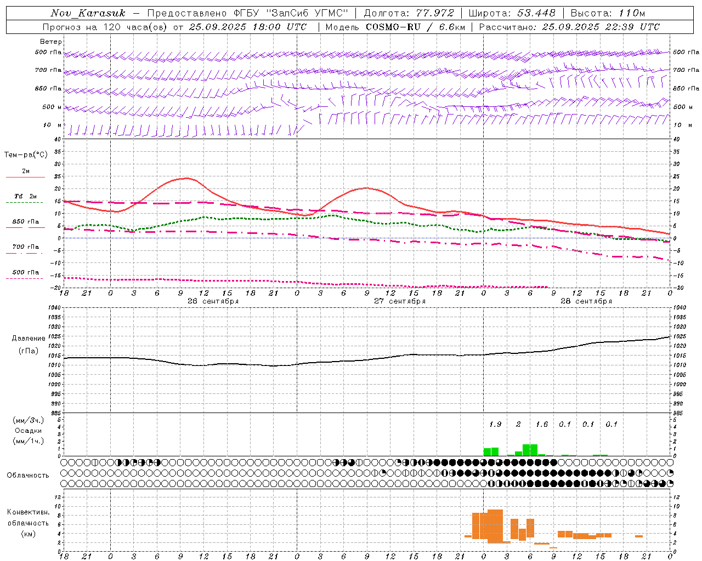Click the '(км)' convective cloud unit

pos(29,534)
